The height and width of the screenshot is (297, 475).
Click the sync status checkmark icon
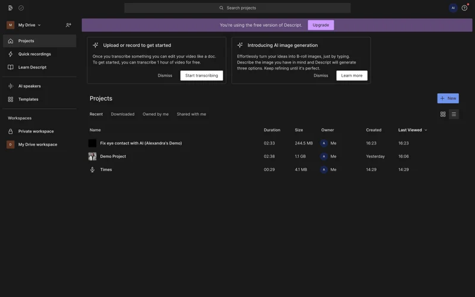[x=21, y=8]
